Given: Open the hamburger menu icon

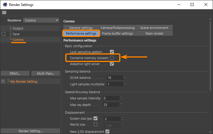Looking at the screenshot, I should click(4, 13).
